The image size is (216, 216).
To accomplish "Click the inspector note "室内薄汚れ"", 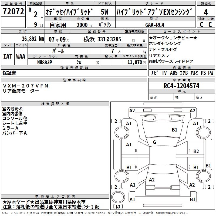I will [x=12, y=109].
